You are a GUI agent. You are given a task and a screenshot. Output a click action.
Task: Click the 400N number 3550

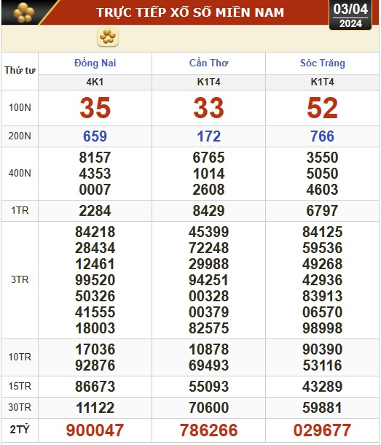click(x=322, y=158)
